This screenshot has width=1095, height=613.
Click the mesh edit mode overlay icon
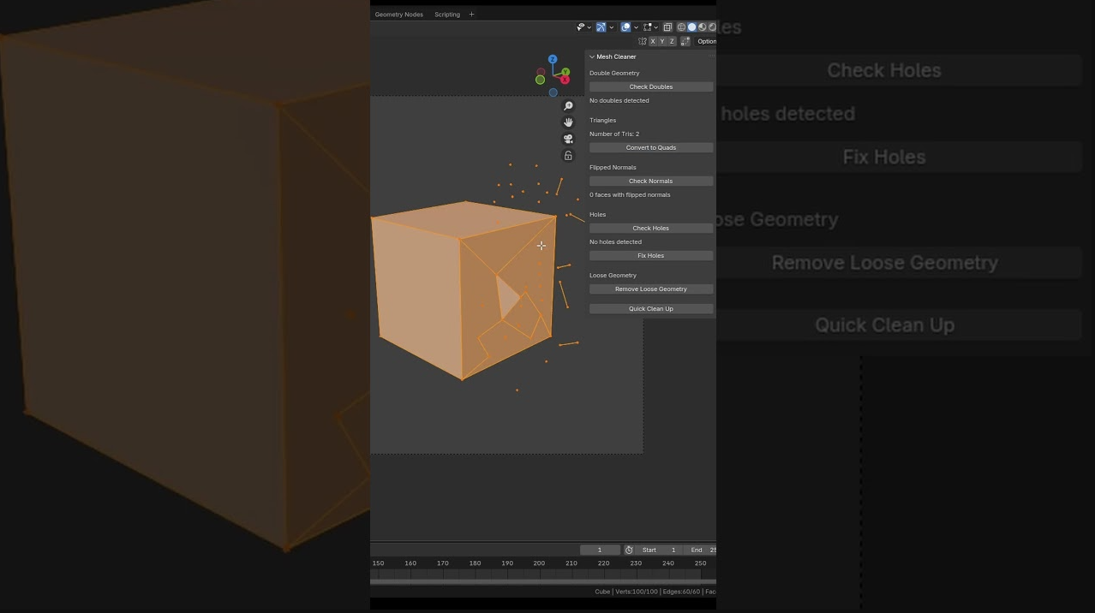click(x=647, y=27)
